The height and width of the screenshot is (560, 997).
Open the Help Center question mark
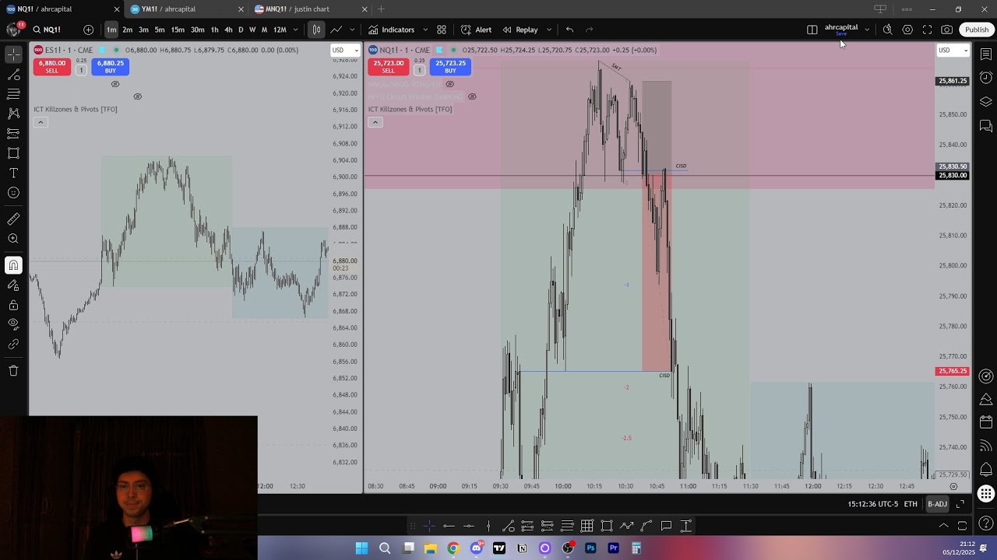click(x=986, y=523)
